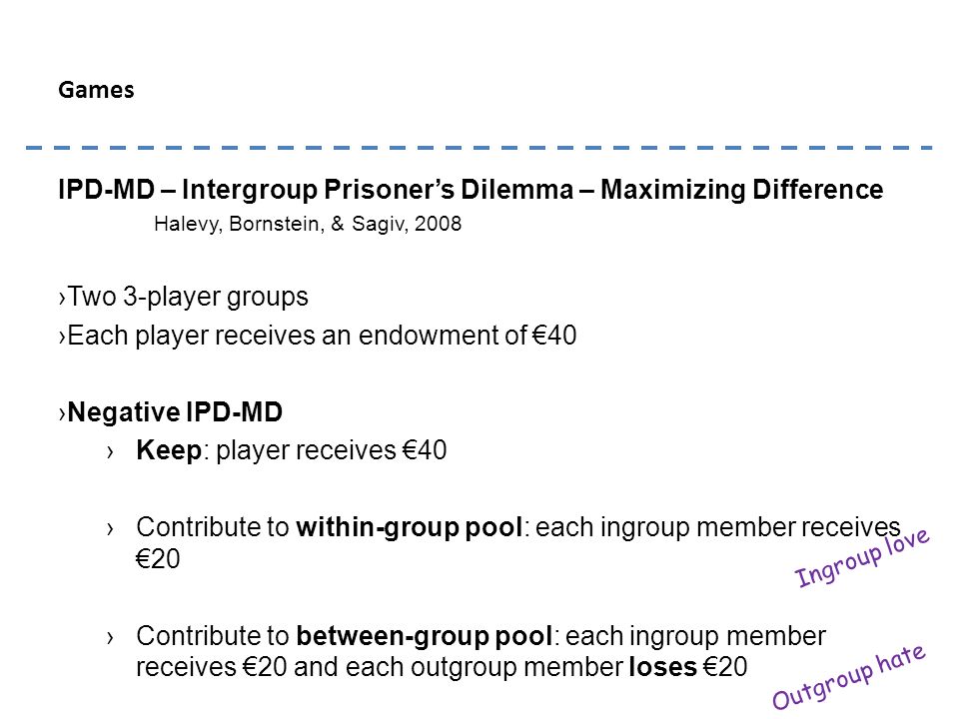Screen dimensions: 959x719
Task: Click the arrow bullet before 'Keep'
Action: pos(110,452)
